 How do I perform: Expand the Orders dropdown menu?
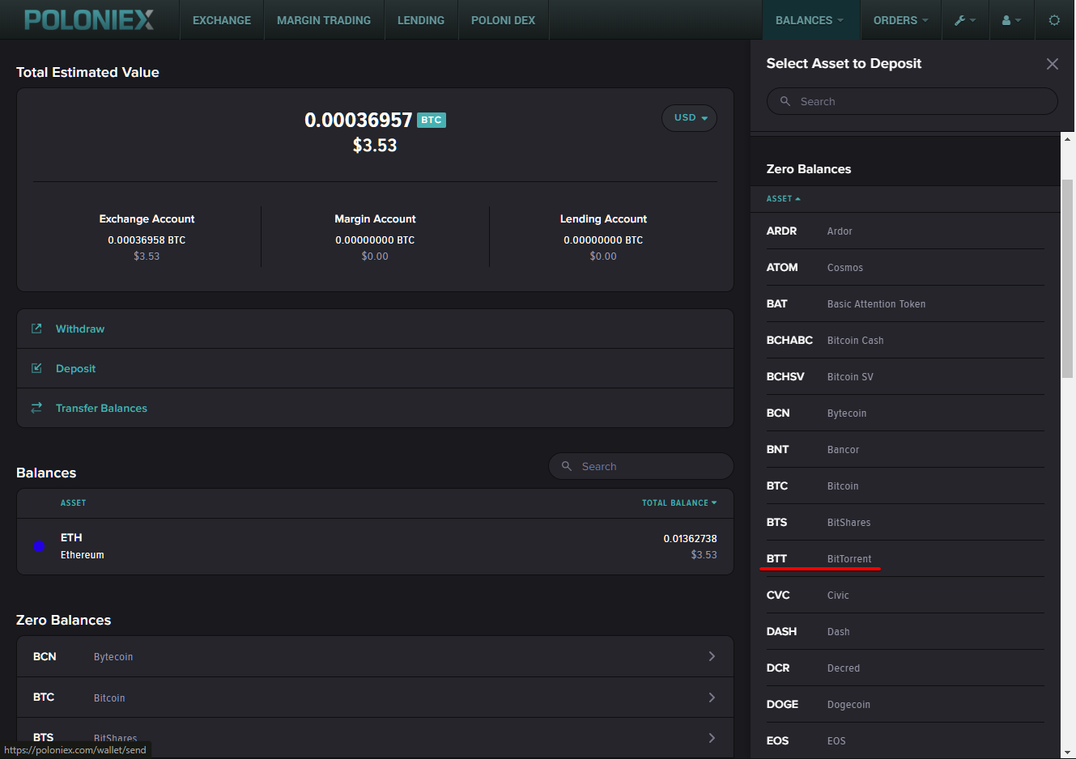(x=900, y=20)
